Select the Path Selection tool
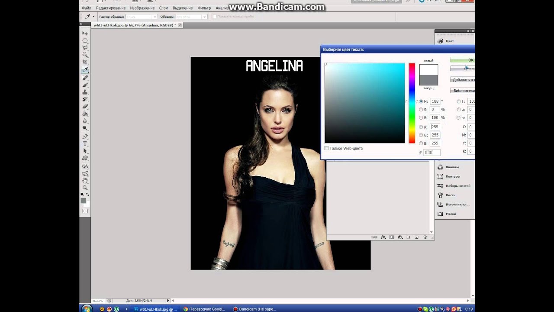This screenshot has width=554, height=312. pos(85,151)
